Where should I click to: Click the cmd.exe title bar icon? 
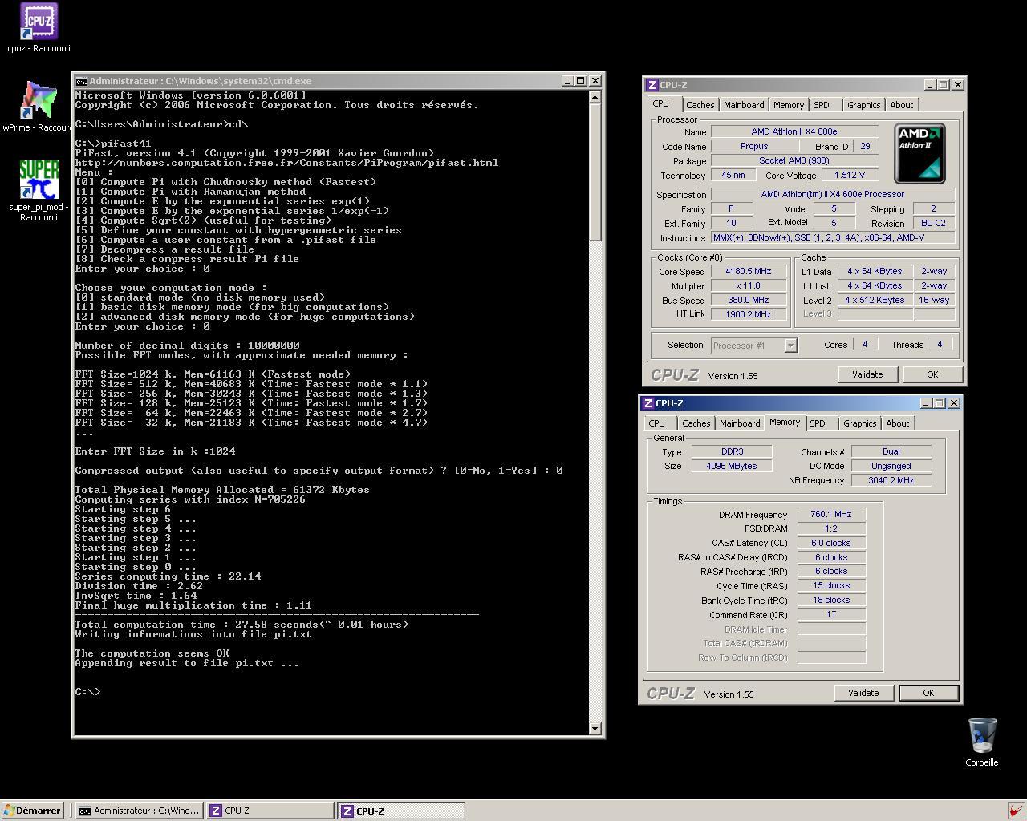tap(81, 81)
